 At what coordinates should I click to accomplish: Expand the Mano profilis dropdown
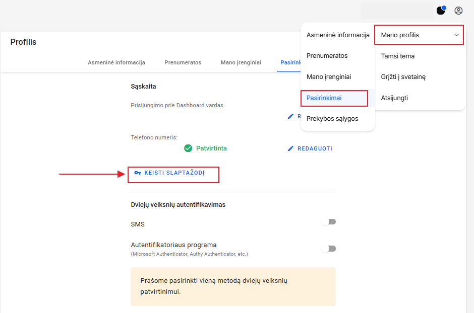click(419, 35)
